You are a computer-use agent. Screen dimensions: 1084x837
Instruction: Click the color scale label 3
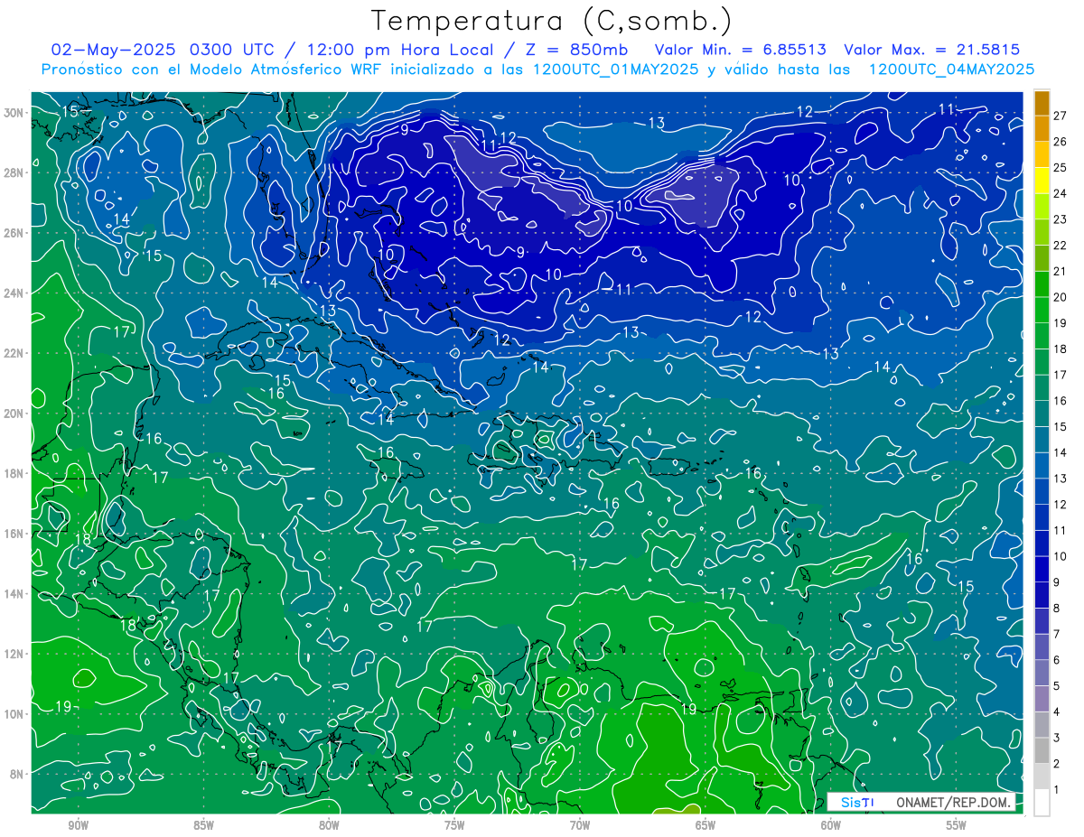point(1058,738)
